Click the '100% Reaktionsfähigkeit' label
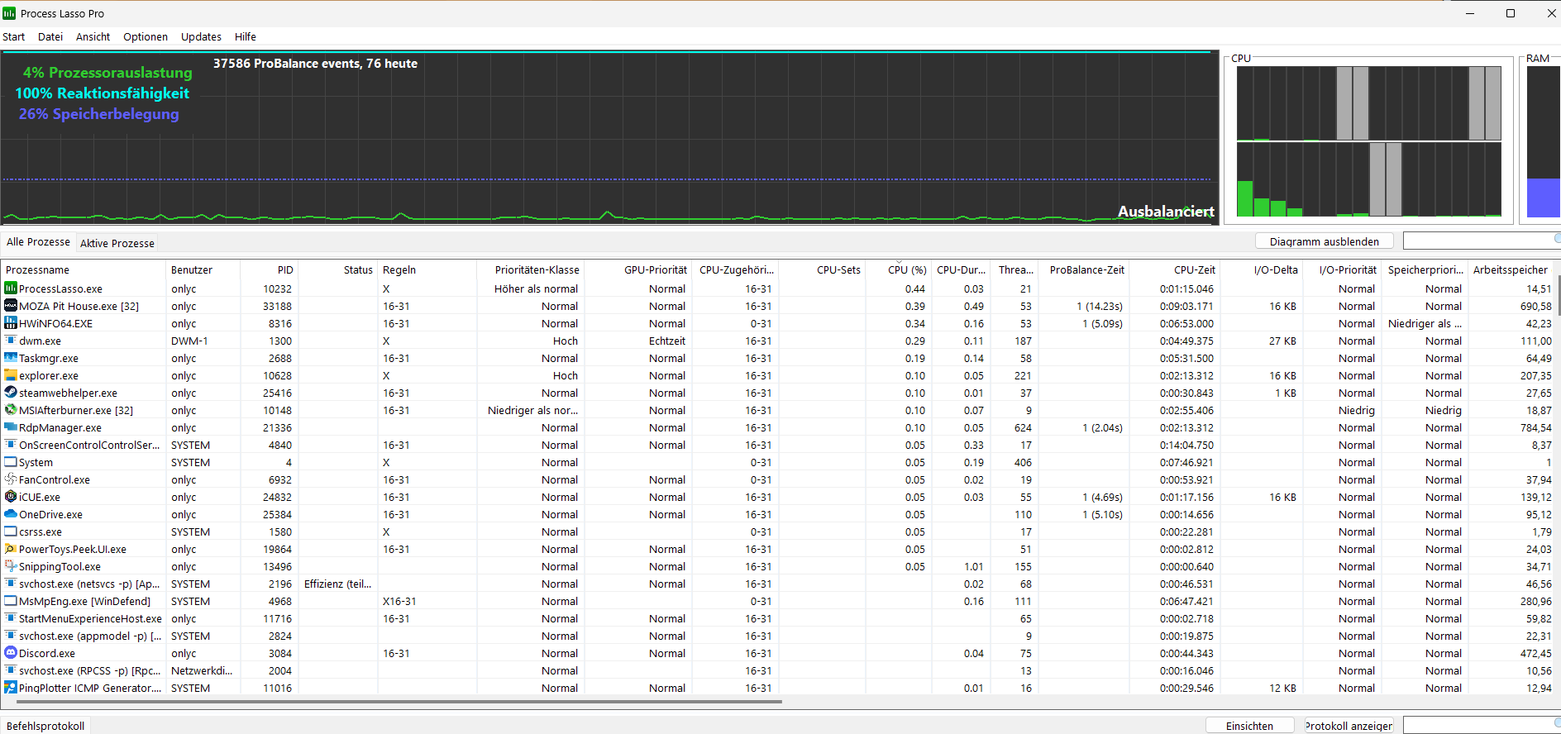Image resolution: width=1561 pixels, height=734 pixels. 103,93
